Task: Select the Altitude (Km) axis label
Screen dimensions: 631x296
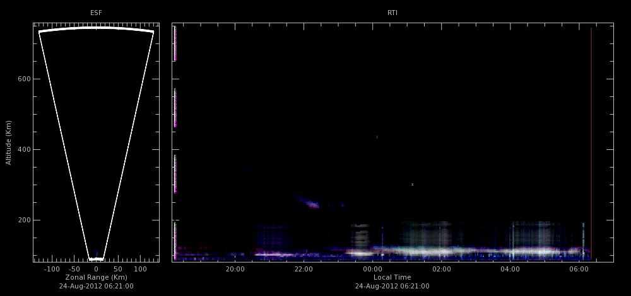Action: pyautogui.click(x=8, y=142)
